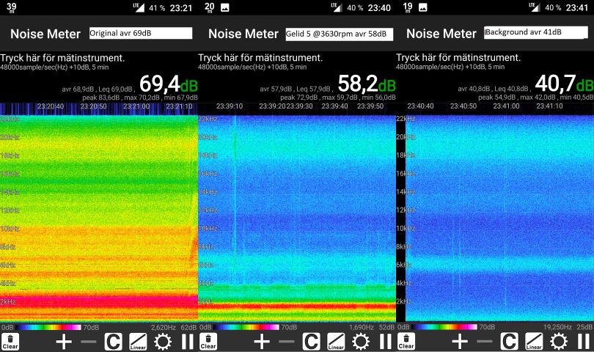Toggle C-weighting in the Background 41dB panel
Viewport: 594px width, 352px height.
coord(509,342)
